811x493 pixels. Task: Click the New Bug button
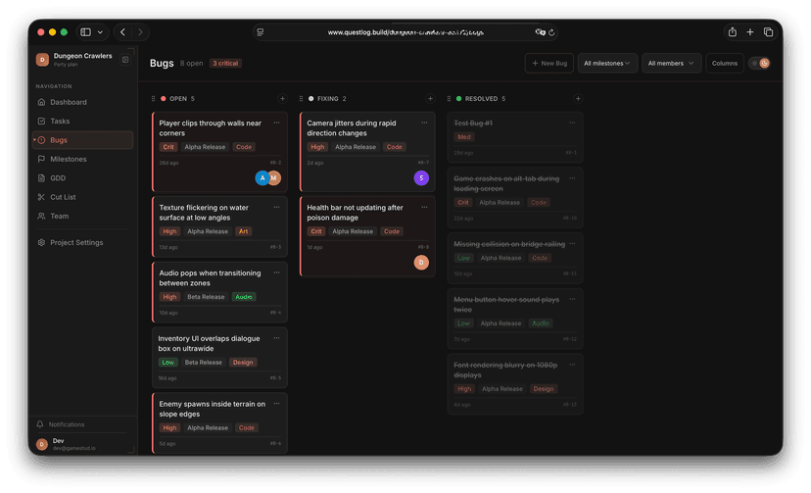pos(549,63)
